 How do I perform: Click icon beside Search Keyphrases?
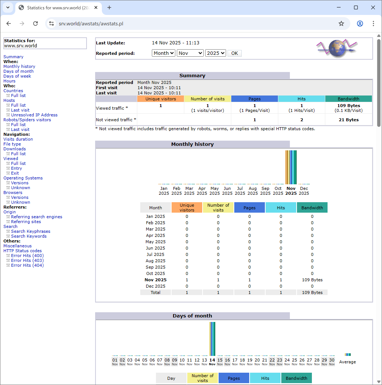pyautogui.click(x=8, y=231)
